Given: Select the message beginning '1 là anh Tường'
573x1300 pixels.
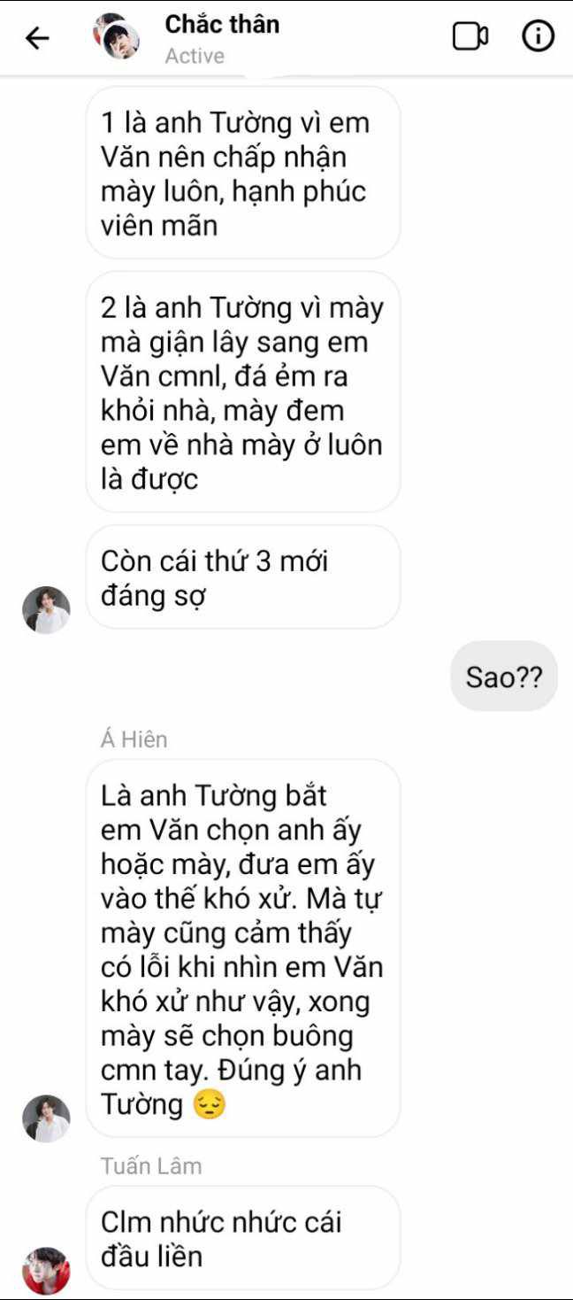Looking at the screenshot, I should tap(243, 174).
